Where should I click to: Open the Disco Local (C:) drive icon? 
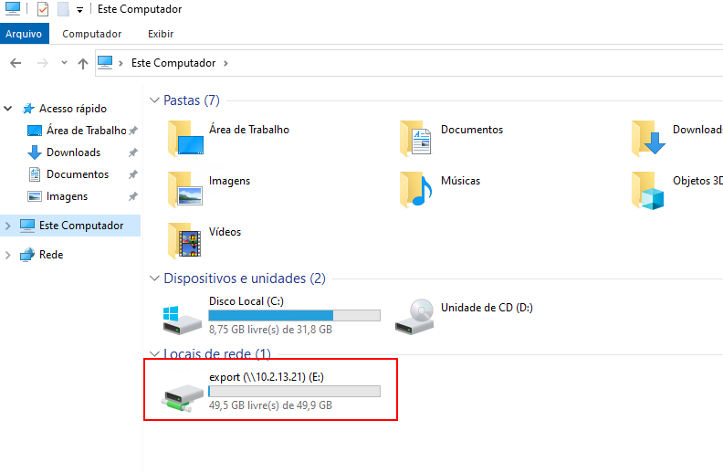[x=183, y=316]
